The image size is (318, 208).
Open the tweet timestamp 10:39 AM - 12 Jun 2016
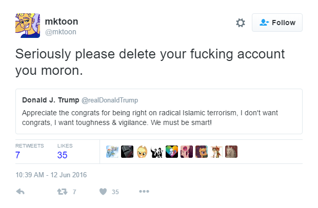tap(51, 175)
